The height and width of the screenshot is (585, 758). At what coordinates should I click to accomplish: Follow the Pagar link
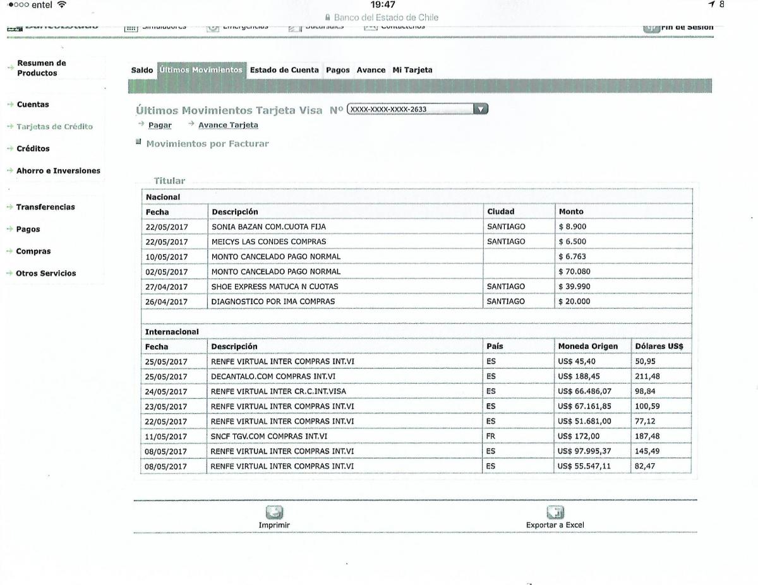tap(160, 125)
